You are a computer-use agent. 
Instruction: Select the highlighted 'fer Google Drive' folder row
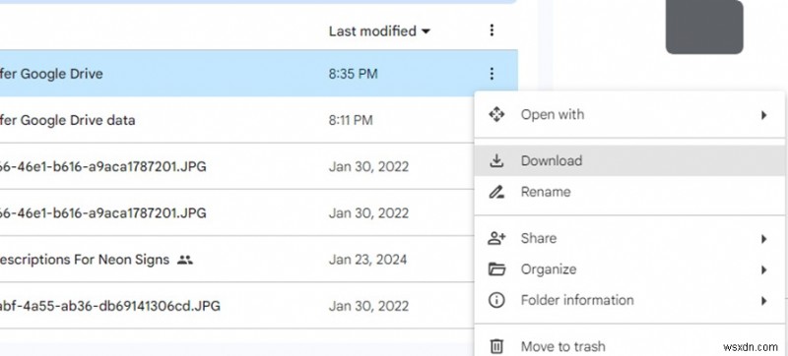point(259,74)
